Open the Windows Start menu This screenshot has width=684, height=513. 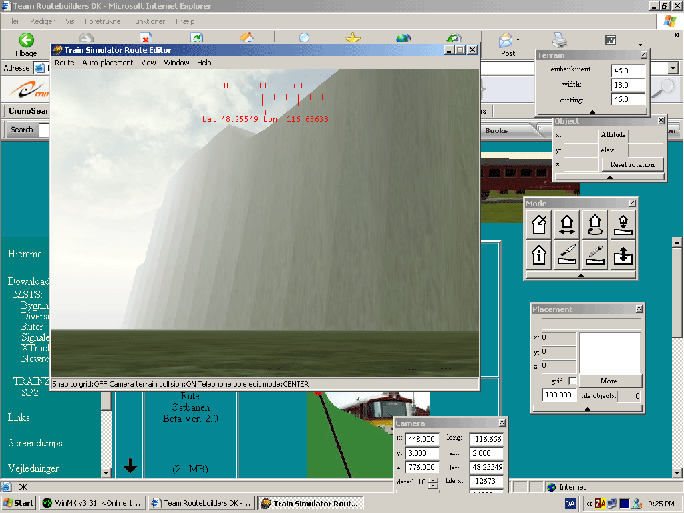[18, 503]
